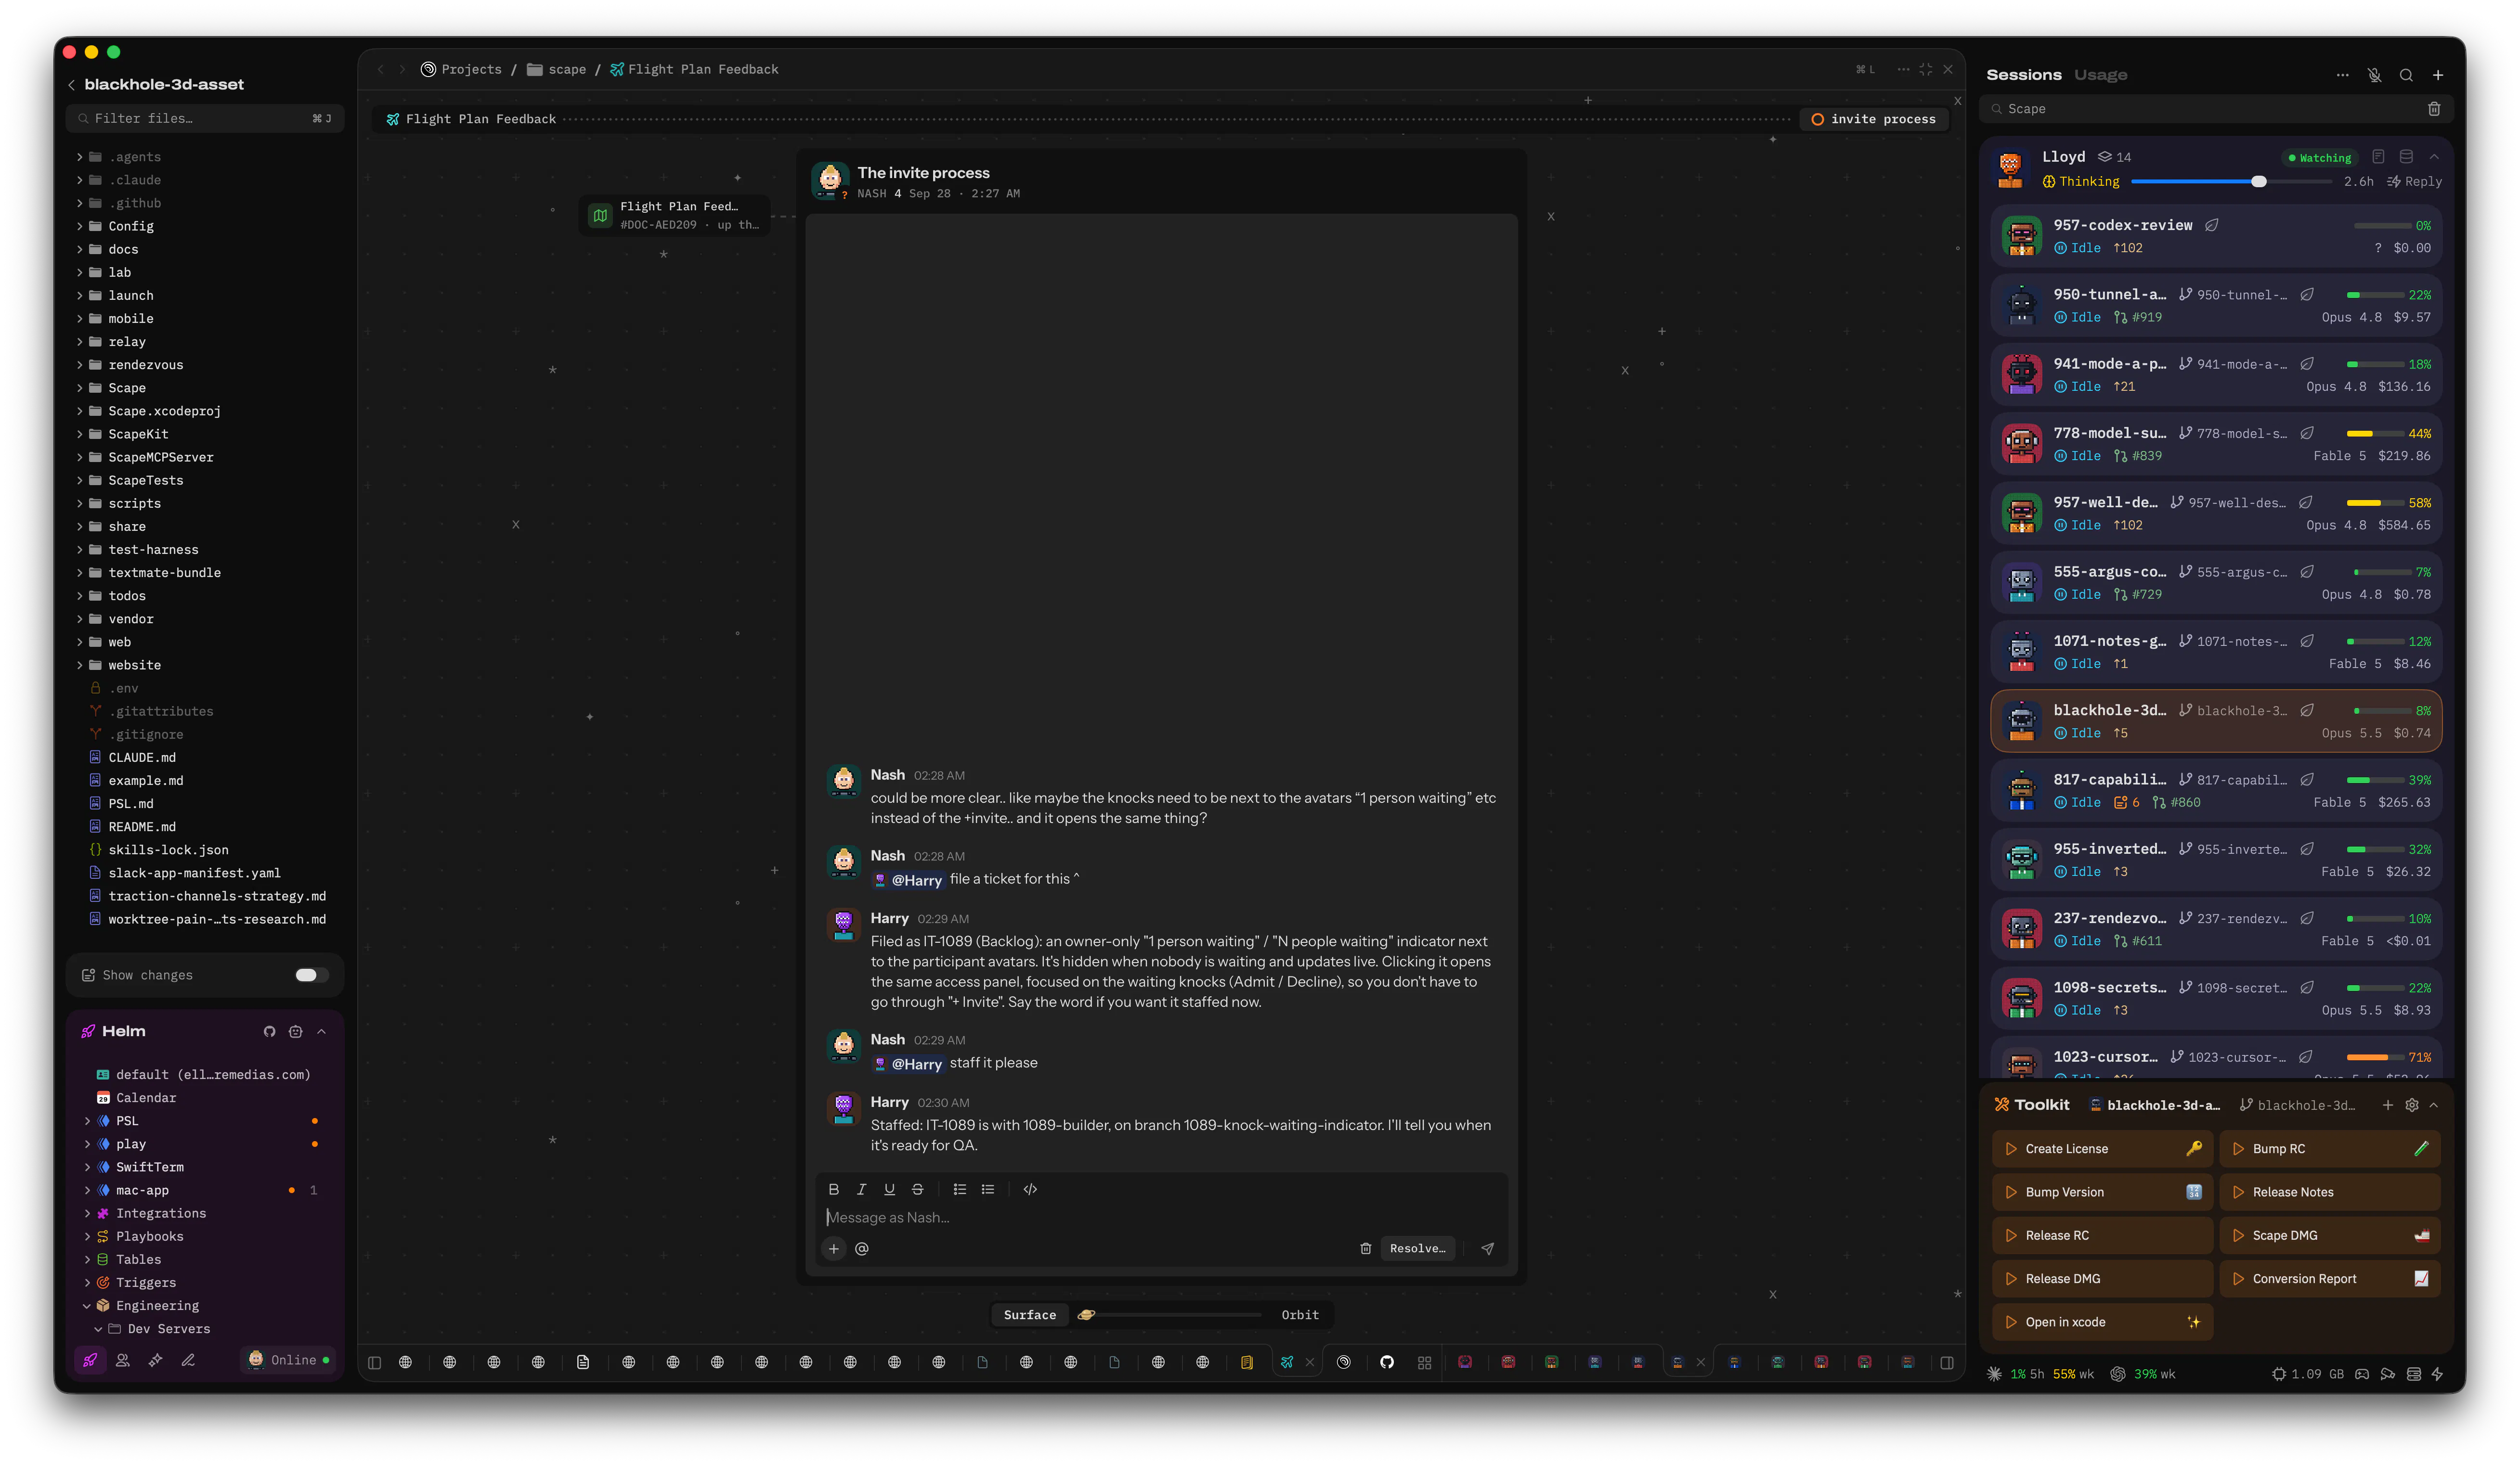Add a new session with plus icon
The image size is (2520, 1465).
[2438, 75]
